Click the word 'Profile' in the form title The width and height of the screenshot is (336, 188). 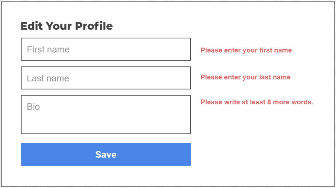coord(94,26)
